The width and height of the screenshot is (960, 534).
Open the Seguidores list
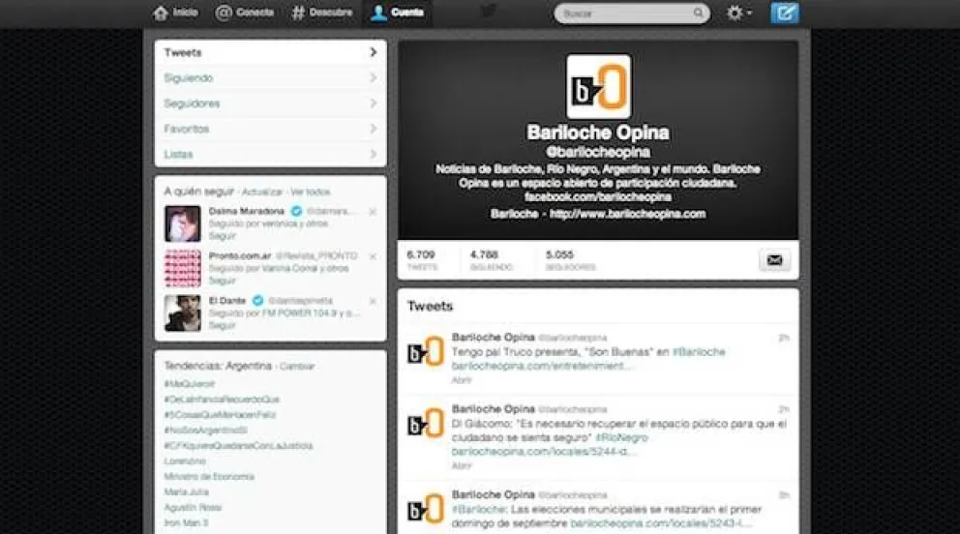(x=270, y=104)
